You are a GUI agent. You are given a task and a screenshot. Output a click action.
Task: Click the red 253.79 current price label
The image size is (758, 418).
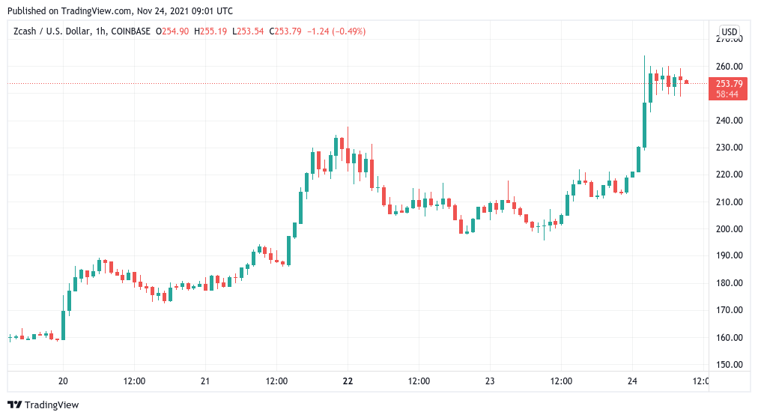coord(728,83)
